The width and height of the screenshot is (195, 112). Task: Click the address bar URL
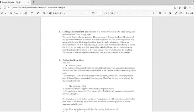tap(38, 8)
